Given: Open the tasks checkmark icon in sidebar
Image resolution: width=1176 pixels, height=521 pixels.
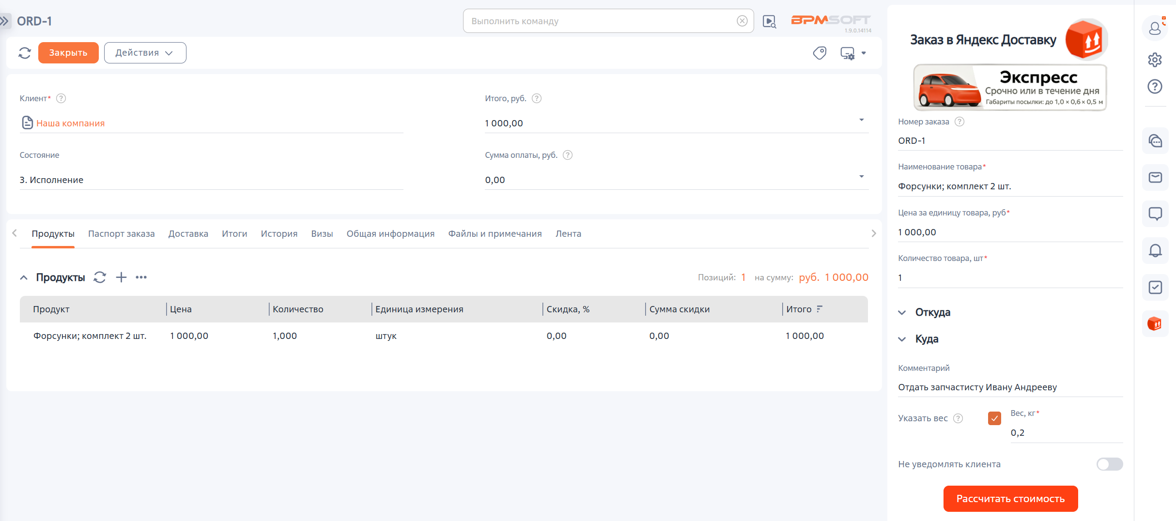Looking at the screenshot, I should point(1156,287).
